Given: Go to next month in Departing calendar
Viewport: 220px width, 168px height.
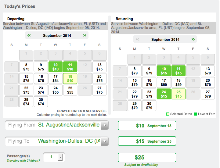Looking at the screenshot, I should coord(85,35).
